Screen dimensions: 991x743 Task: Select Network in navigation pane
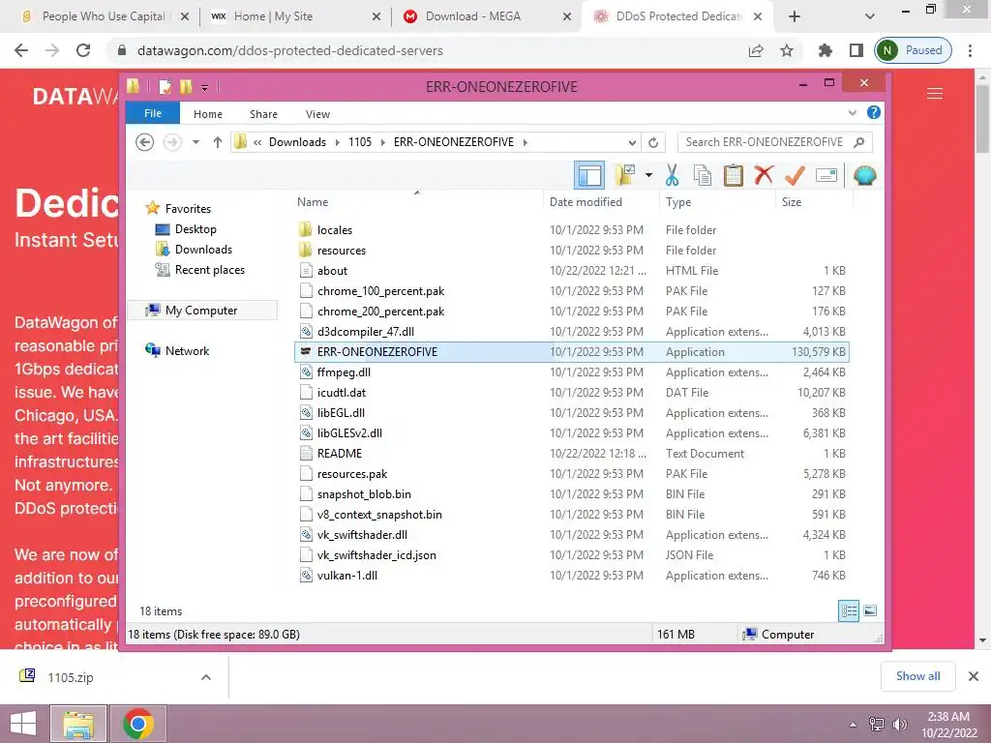187,350
